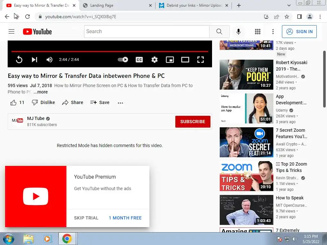327x245 pixels.
Task: Click SKIP TRIAL on Premium popup
Action: pyautogui.click(x=86, y=218)
